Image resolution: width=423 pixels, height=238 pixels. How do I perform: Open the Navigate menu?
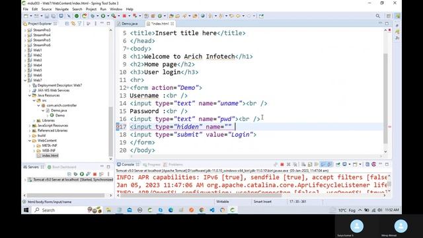click(x=61, y=9)
